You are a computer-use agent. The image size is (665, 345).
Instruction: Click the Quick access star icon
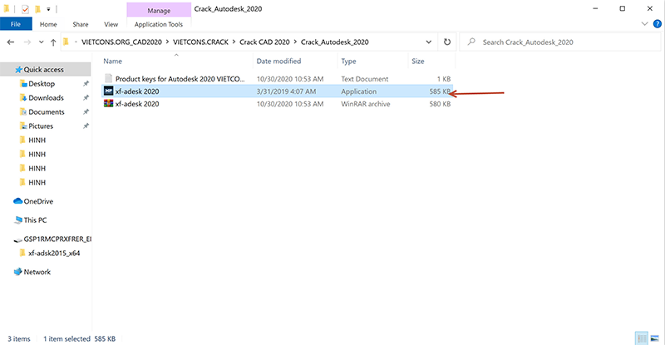(x=18, y=70)
